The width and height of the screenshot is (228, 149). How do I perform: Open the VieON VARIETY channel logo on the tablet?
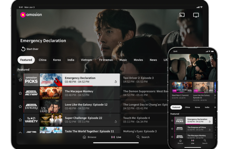(31, 120)
